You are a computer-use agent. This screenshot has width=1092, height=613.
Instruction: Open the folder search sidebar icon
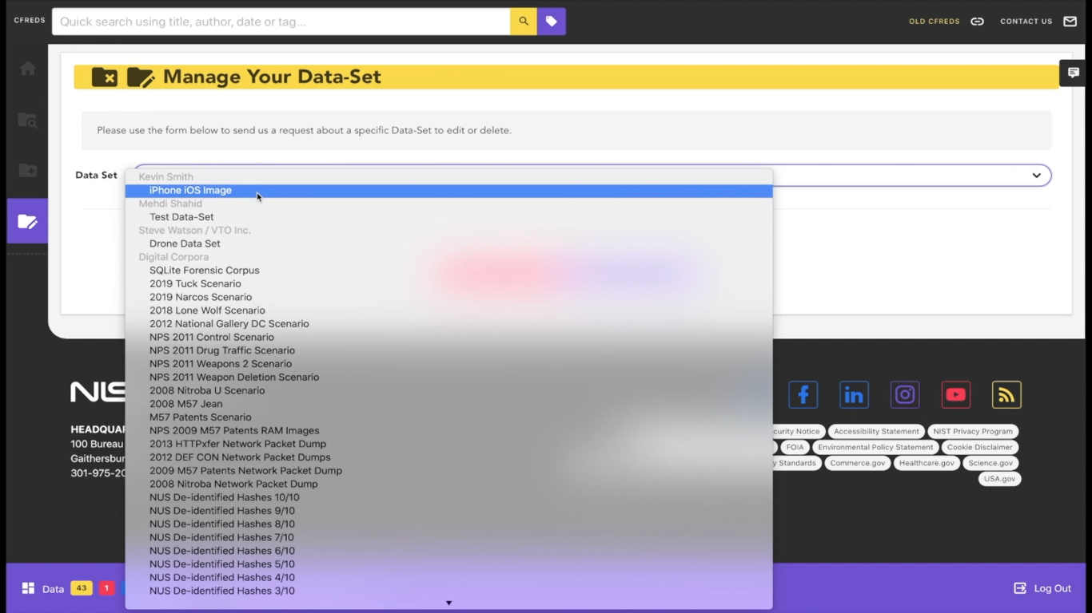click(28, 121)
